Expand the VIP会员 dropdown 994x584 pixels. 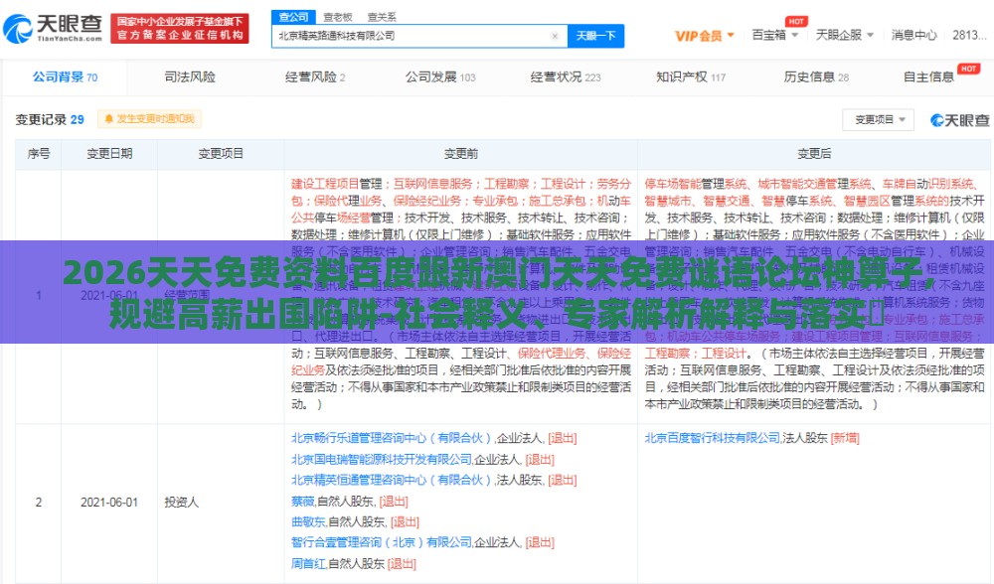tap(705, 36)
